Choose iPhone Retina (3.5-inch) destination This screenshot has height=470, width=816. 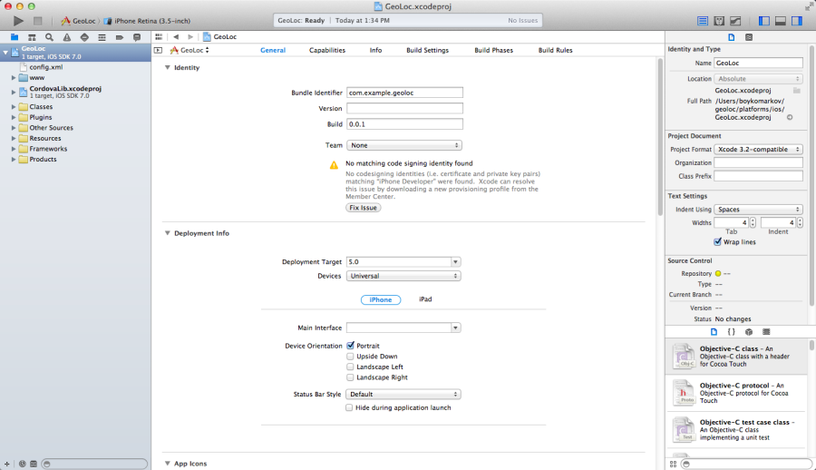coord(147,22)
